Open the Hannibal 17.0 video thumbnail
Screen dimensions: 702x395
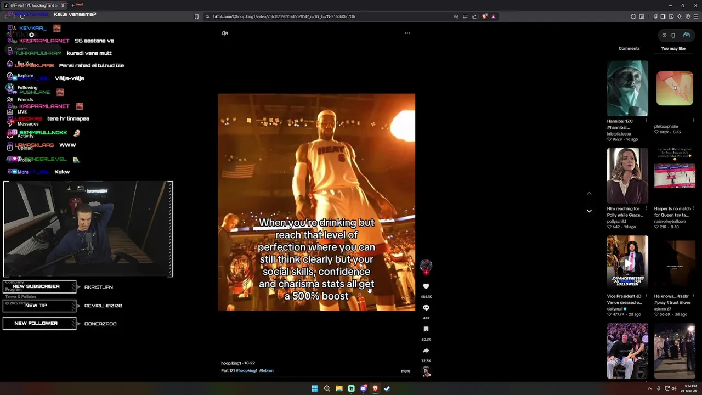point(627,88)
